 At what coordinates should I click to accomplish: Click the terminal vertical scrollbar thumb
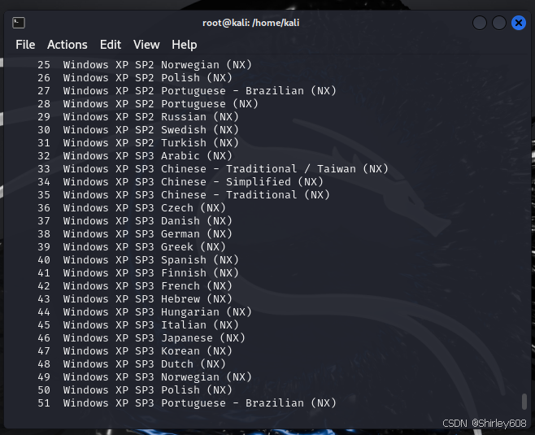click(x=524, y=402)
